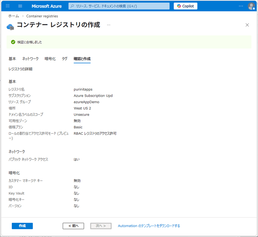258x237 pixels.
Task: Go to the ホーム breadcrumb link
Action: (x=13, y=16)
